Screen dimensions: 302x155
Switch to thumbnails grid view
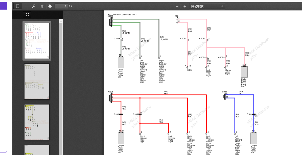[28, 14]
